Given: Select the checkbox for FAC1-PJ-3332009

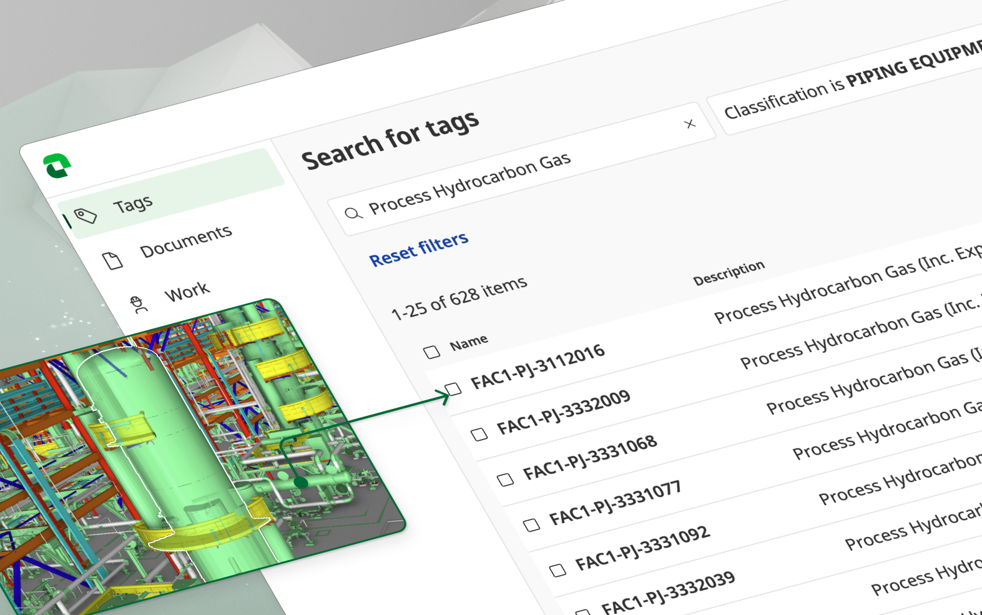Looking at the screenshot, I should 479,435.
